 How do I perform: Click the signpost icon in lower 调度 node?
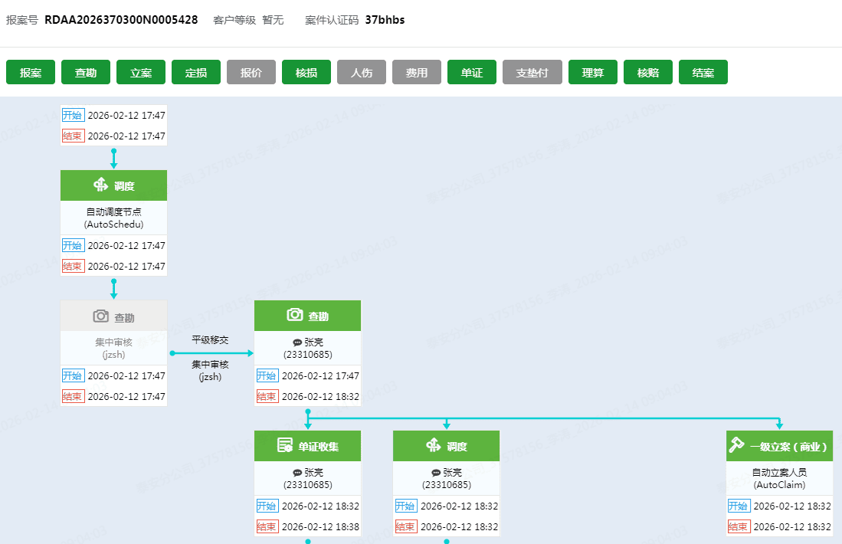pos(433,445)
